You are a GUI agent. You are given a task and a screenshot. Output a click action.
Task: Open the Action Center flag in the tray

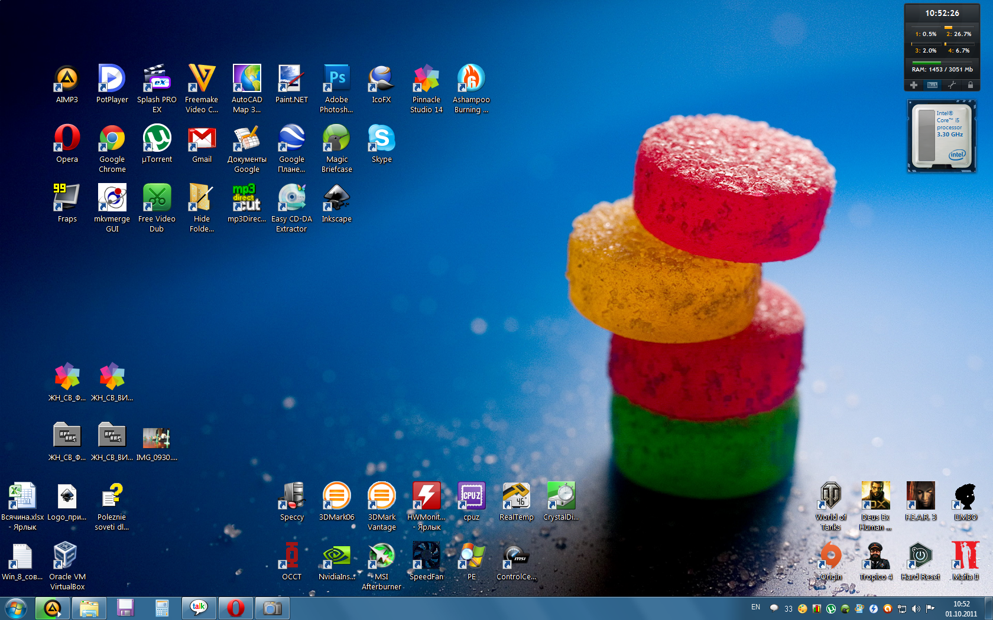click(930, 609)
